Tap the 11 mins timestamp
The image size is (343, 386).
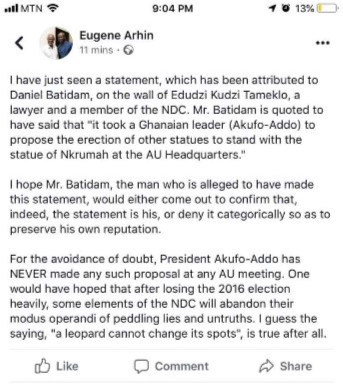[96, 50]
